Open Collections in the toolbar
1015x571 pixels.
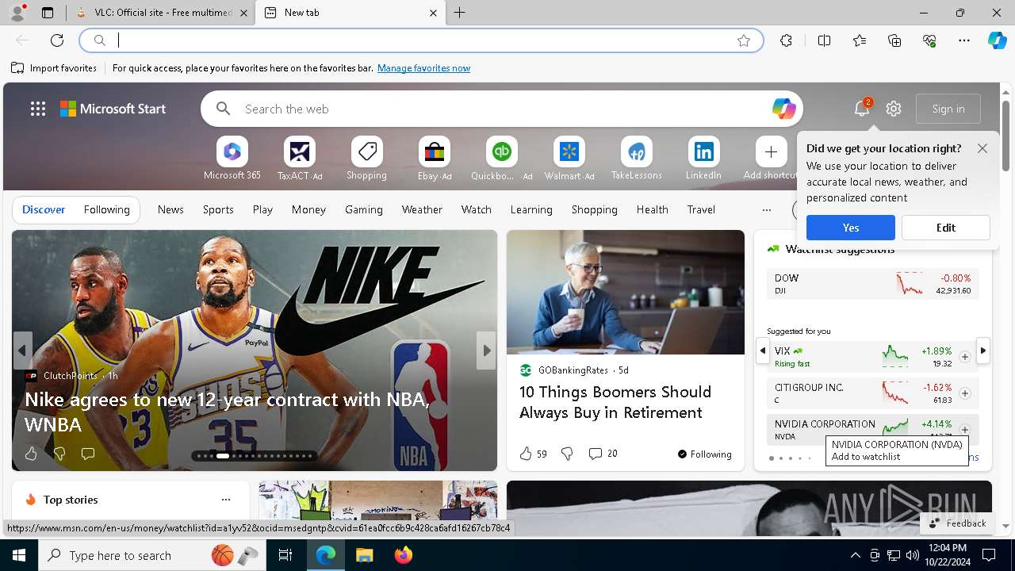(x=894, y=40)
